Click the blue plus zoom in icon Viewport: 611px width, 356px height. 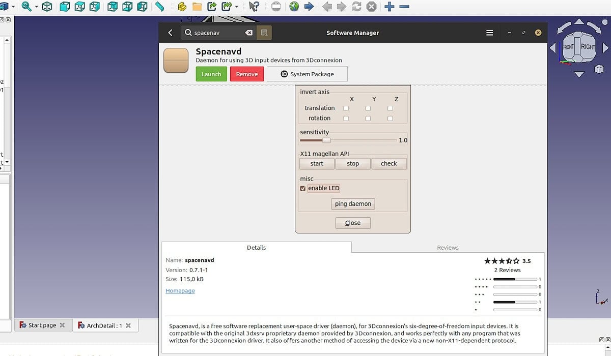(x=390, y=7)
